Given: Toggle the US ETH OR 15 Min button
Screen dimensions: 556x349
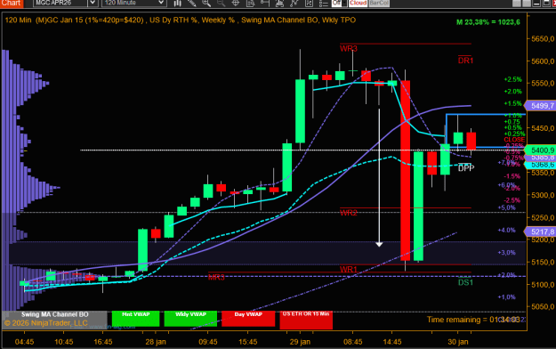Looking at the screenshot, I should 306,320.
